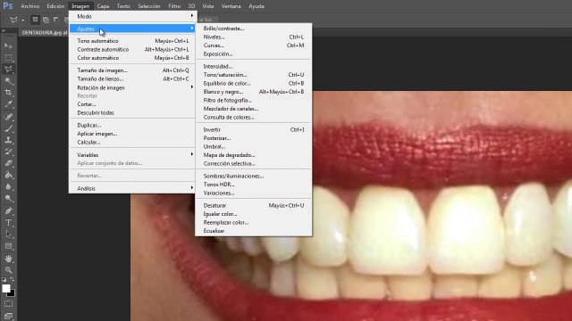Viewport: 572px width, 321px height.
Task: Select the Brush tool
Action: (x=8, y=128)
